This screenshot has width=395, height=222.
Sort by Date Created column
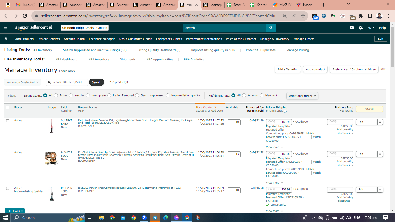pos(206,108)
